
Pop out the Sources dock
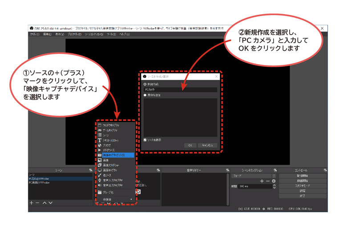click(x=158, y=170)
